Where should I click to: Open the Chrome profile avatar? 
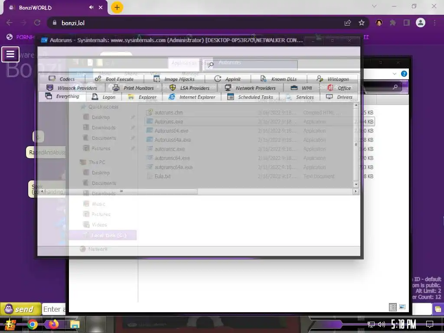(421, 23)
